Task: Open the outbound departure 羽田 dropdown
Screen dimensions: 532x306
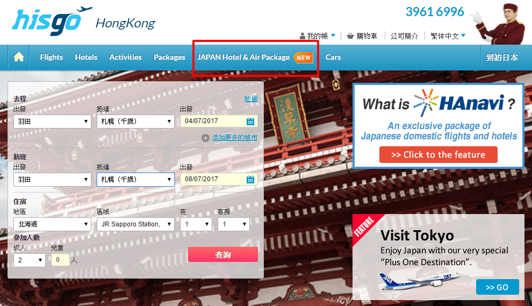Action: [x=52, y=121]
